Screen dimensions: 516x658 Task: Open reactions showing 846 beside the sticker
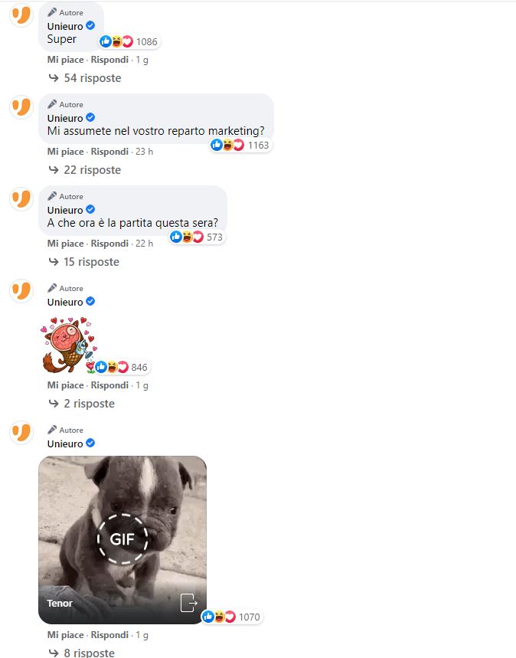(x=122, y=367)
